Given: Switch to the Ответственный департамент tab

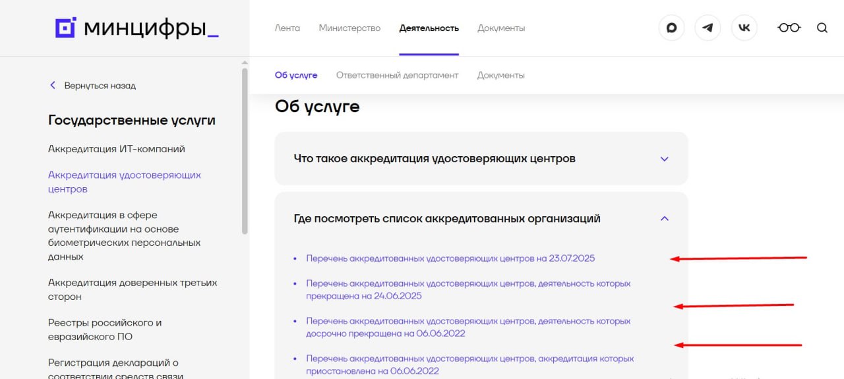Looking at the screenshot, I should (x=397, y=75).
